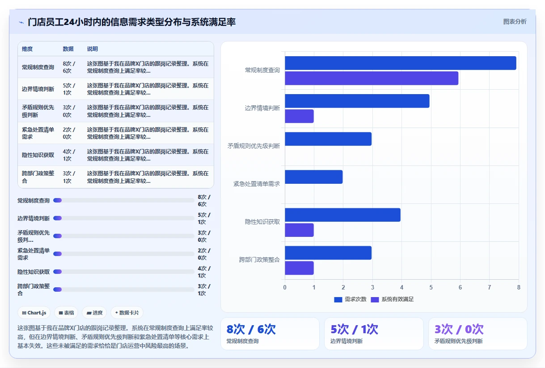Toggle the 系统有效满足 legend entry
The height and width of the screenshot is (368, 545).
(x=392, y=299)
